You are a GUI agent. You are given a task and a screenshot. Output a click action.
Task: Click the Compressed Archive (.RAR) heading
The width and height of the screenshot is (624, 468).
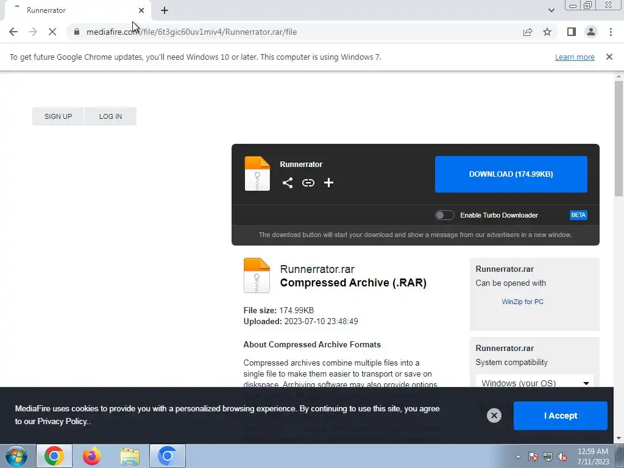[353, 283]
